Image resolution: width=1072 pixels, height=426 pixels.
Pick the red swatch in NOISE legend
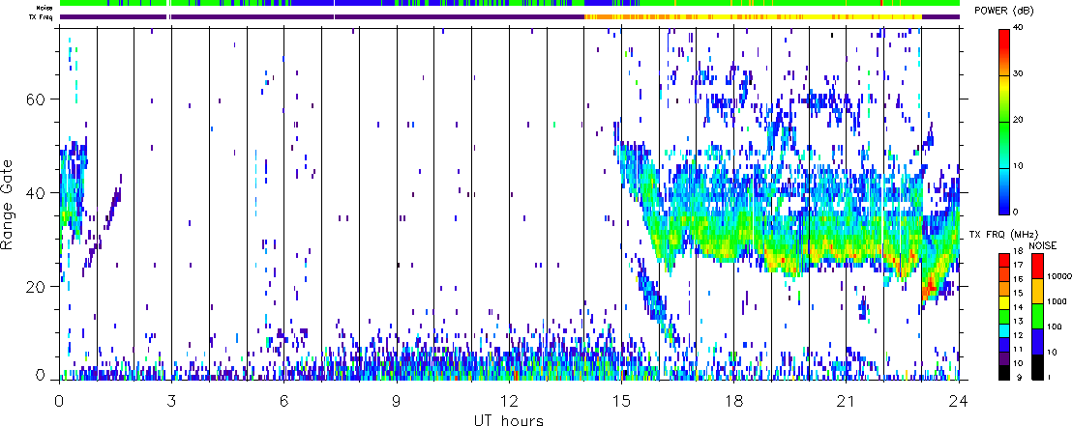click(x=1037, y=267)
